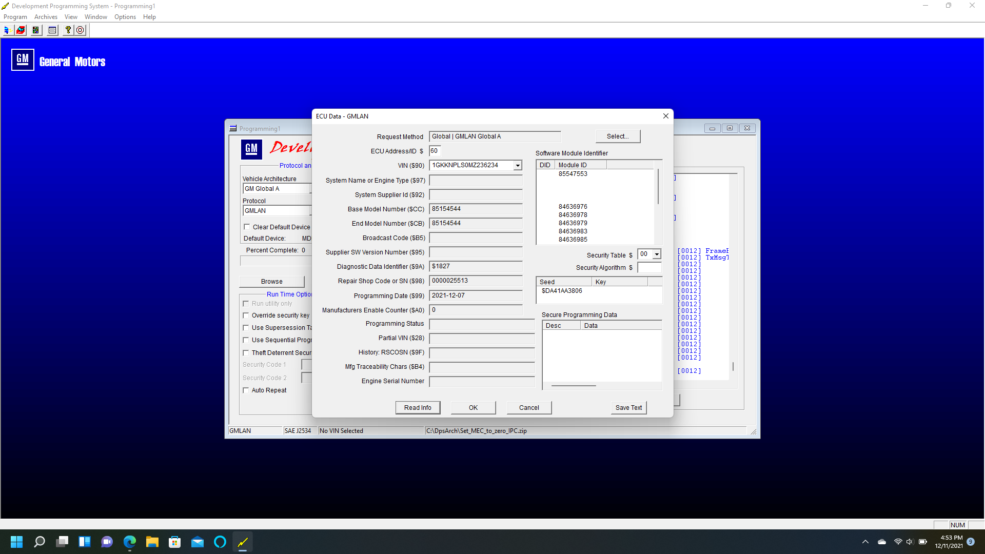Open the Archives tool via the red toolbar icon
Screen dimensions: 985x554
click(x=21, y=30)
